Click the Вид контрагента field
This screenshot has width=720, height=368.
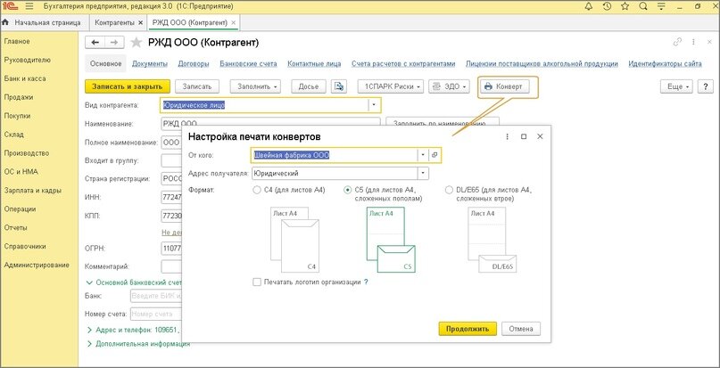point(264,105)
